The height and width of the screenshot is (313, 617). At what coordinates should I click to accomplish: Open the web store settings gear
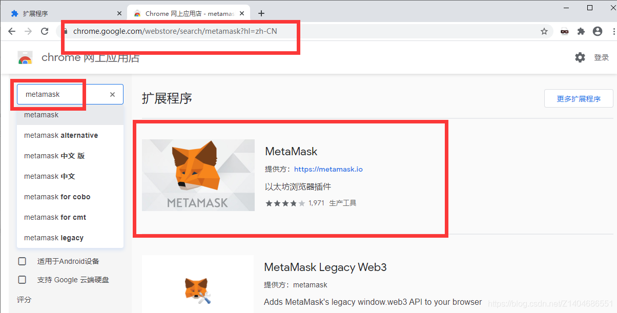pos(580,57)
